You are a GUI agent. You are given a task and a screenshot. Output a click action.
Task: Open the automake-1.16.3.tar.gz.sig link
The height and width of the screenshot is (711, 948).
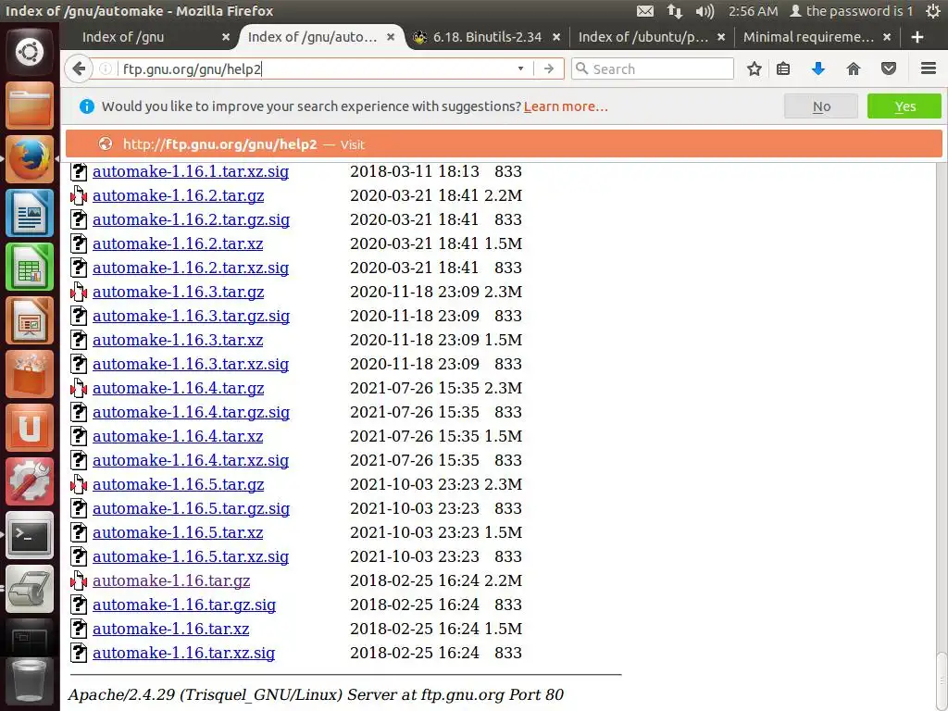191,317
